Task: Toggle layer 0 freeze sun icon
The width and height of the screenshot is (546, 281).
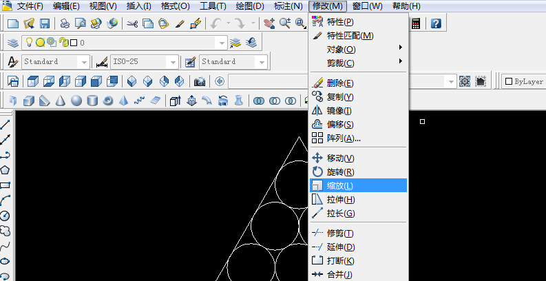Action: (x=41, y=43)
